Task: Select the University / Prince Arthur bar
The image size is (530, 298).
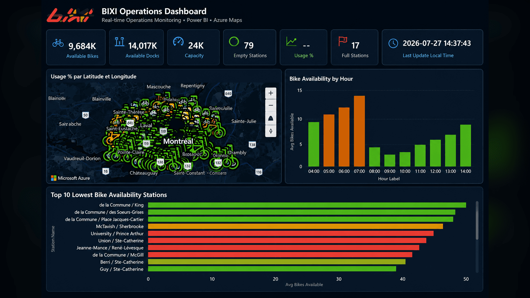Action: 291,233
